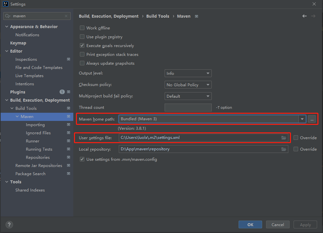Viewport: 323px width, 233px height.
Task: Click folder icon in Local repository field
Action: 284,149
